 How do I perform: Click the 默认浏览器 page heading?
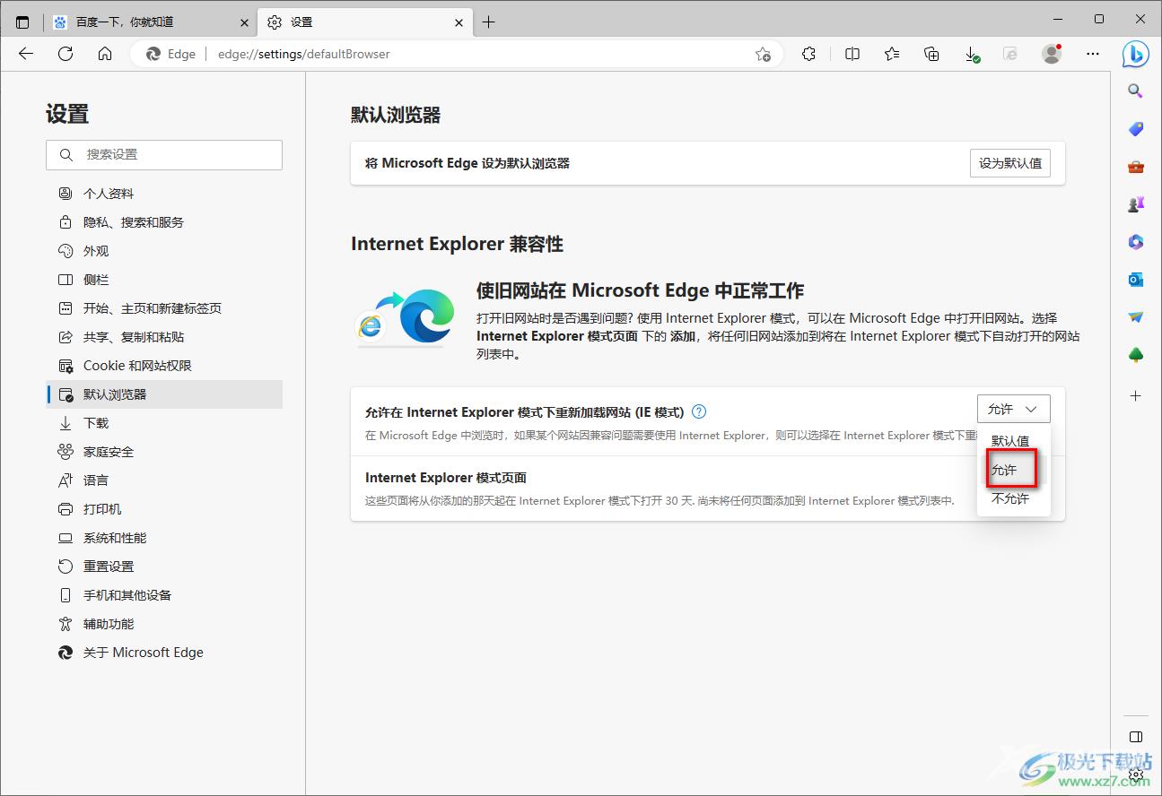coord(396,115)
